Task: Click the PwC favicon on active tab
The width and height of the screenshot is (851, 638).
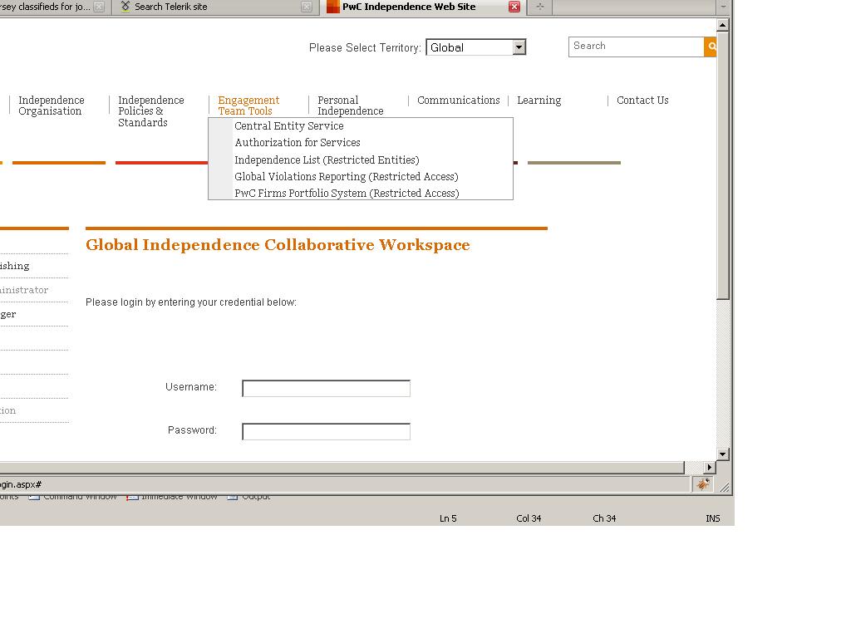Action: 332,7
